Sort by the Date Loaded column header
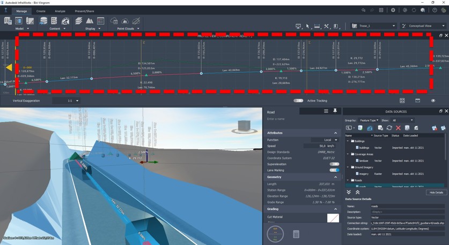449x245 pixels. coord(410,136)
